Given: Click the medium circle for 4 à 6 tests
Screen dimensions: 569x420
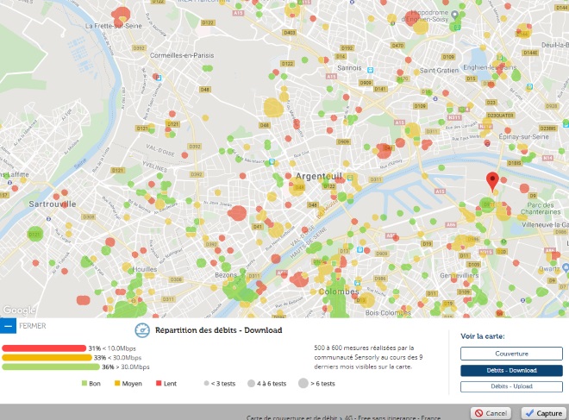Looking at the screenshot, I should coord(251,383).
